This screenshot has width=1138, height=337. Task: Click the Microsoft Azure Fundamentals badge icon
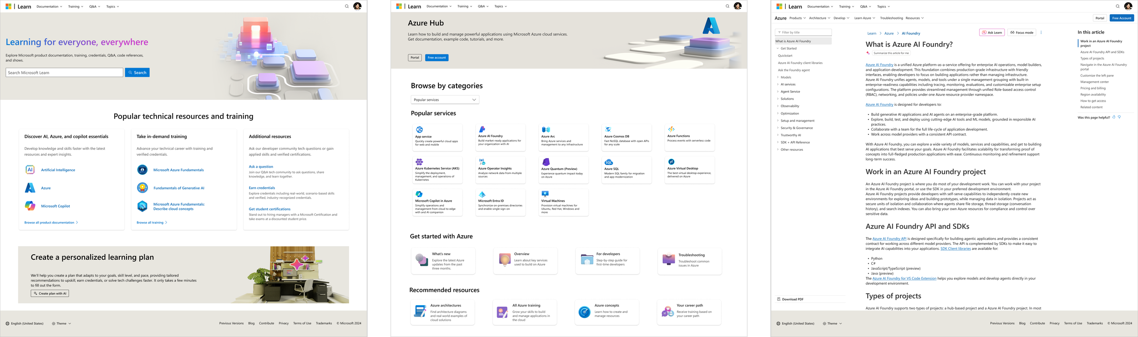(x=142, y=170)
